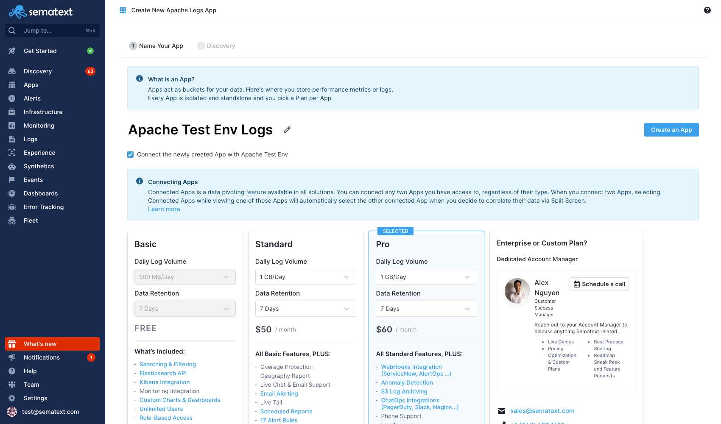Open the Scheduled Reports link
Image resolution: width=721 pixels, height=424 pixels.
click(x=286, y=411)
